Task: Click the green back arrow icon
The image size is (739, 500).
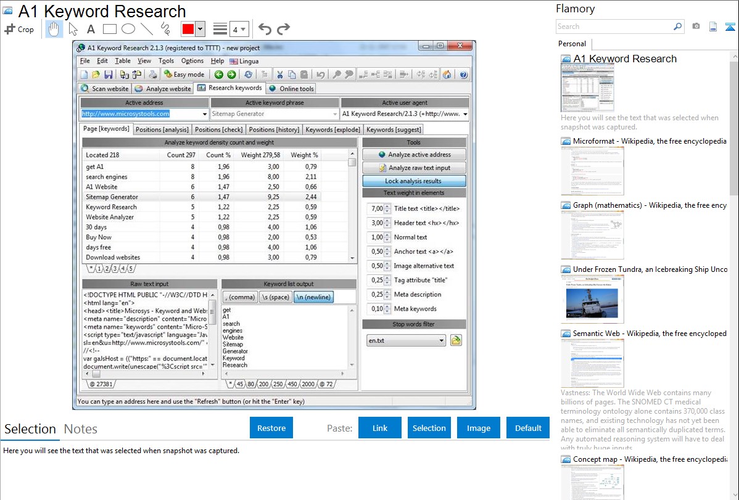Action: [219, 75]
